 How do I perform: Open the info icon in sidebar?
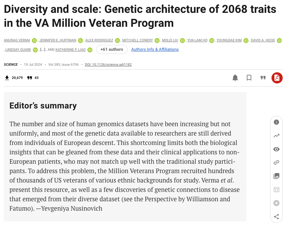pyautogui.click(x=276, y=122)
